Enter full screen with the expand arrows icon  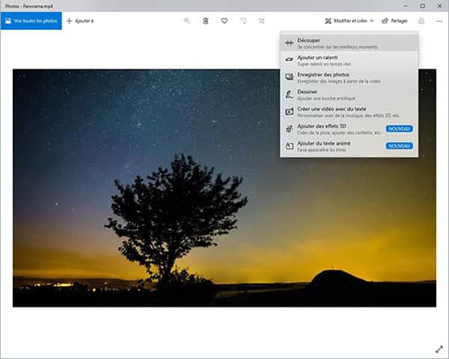438,349
